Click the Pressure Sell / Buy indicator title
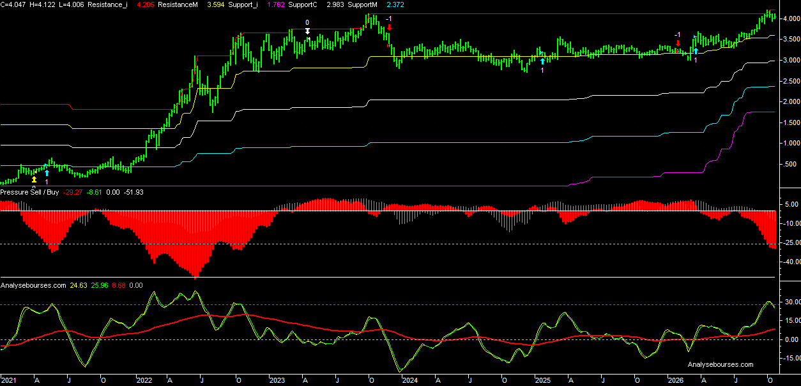This screenshot has height=386, width=801. 30,192
